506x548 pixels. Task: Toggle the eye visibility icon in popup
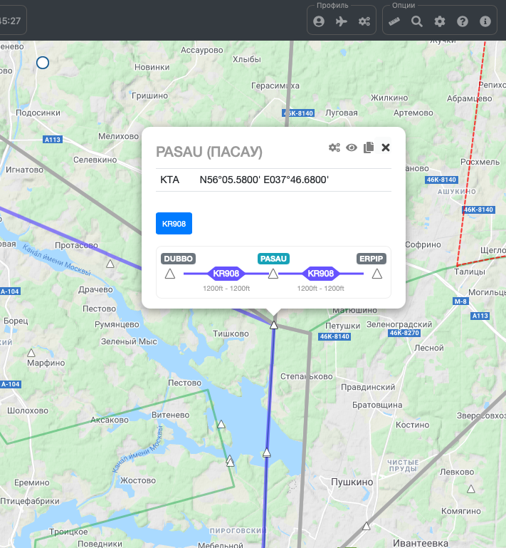click(x=352, y=148)
